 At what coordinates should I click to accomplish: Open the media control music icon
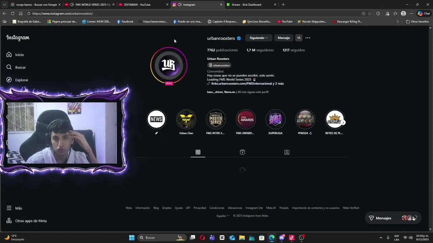pyautogui.click(x=387, y=13)
